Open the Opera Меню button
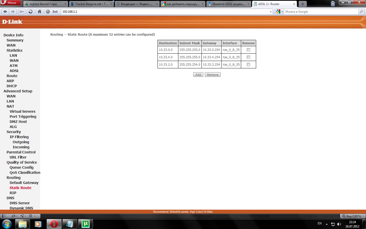 [11, 3]
